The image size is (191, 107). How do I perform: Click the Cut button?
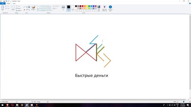[x=7, y=6]
